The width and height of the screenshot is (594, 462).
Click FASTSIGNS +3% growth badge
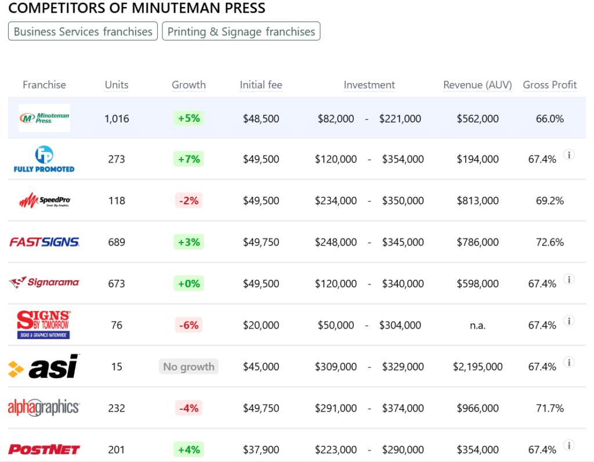click(x=189, y=242)
